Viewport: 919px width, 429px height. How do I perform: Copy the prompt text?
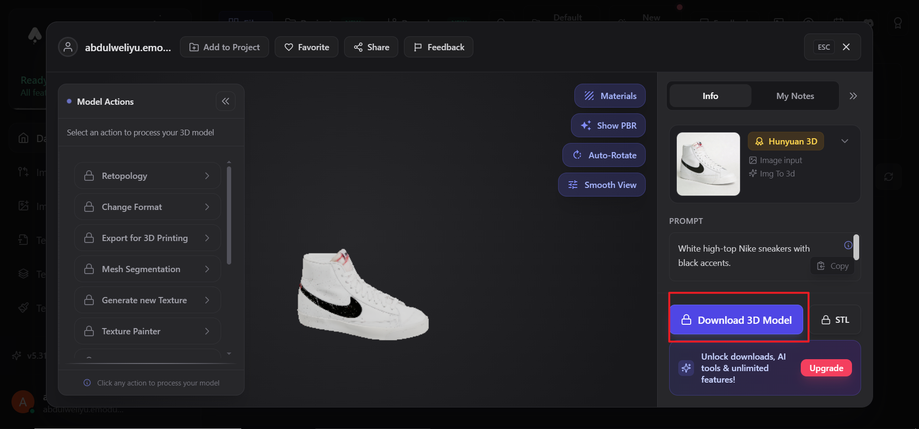tap(833, 266)
